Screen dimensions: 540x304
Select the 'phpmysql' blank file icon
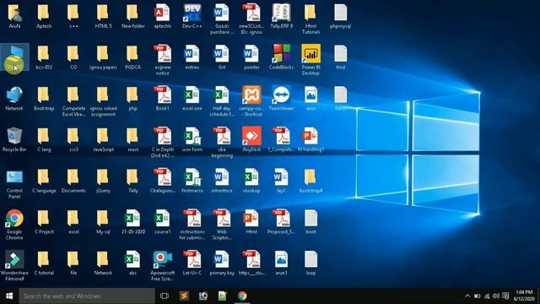point(340,16)
